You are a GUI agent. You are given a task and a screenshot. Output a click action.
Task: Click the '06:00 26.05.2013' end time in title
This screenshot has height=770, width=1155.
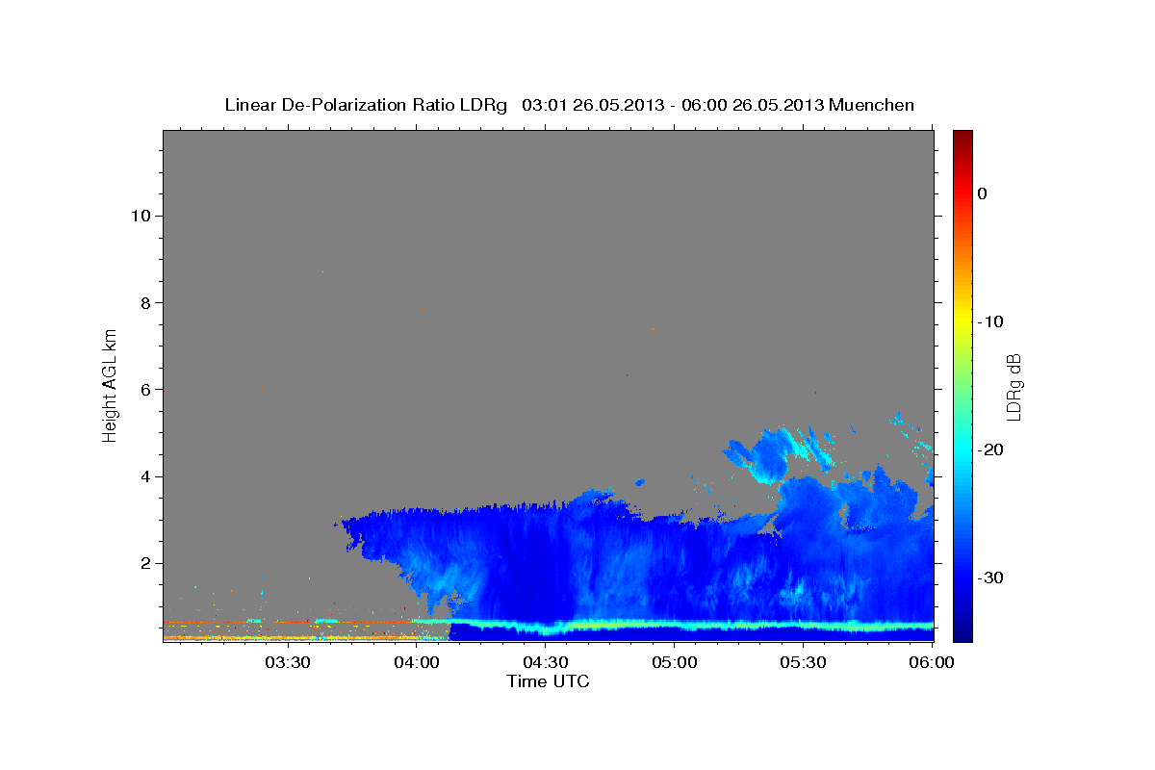pyautogui.click(x=753, y=105)
